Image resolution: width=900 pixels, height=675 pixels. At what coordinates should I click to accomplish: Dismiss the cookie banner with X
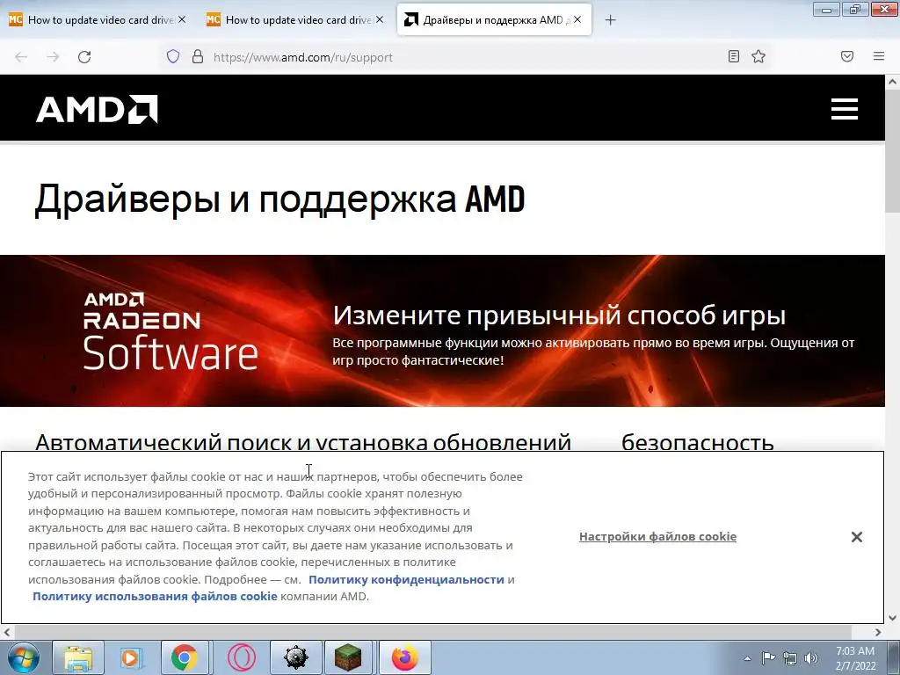pyautogui.click(x=857, y=537)
